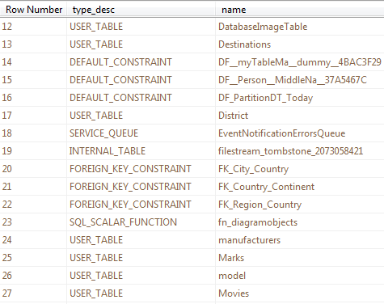Click the name column header
This screenshot has height=304, width=384.
(300, 10)
